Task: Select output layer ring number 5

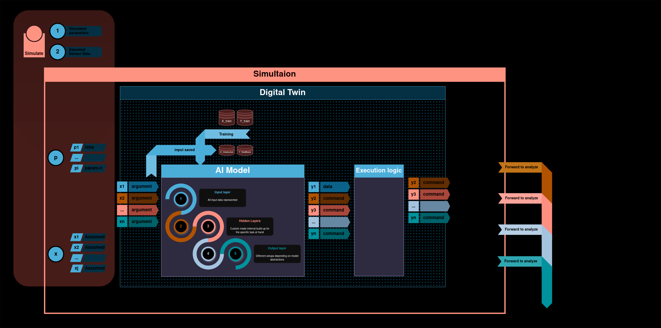Action: point(235,253)
